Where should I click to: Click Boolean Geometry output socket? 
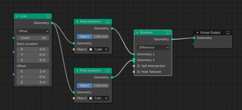click(172, 39)
